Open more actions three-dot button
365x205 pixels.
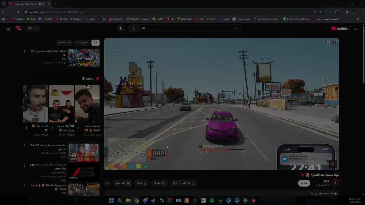[108, 183]
